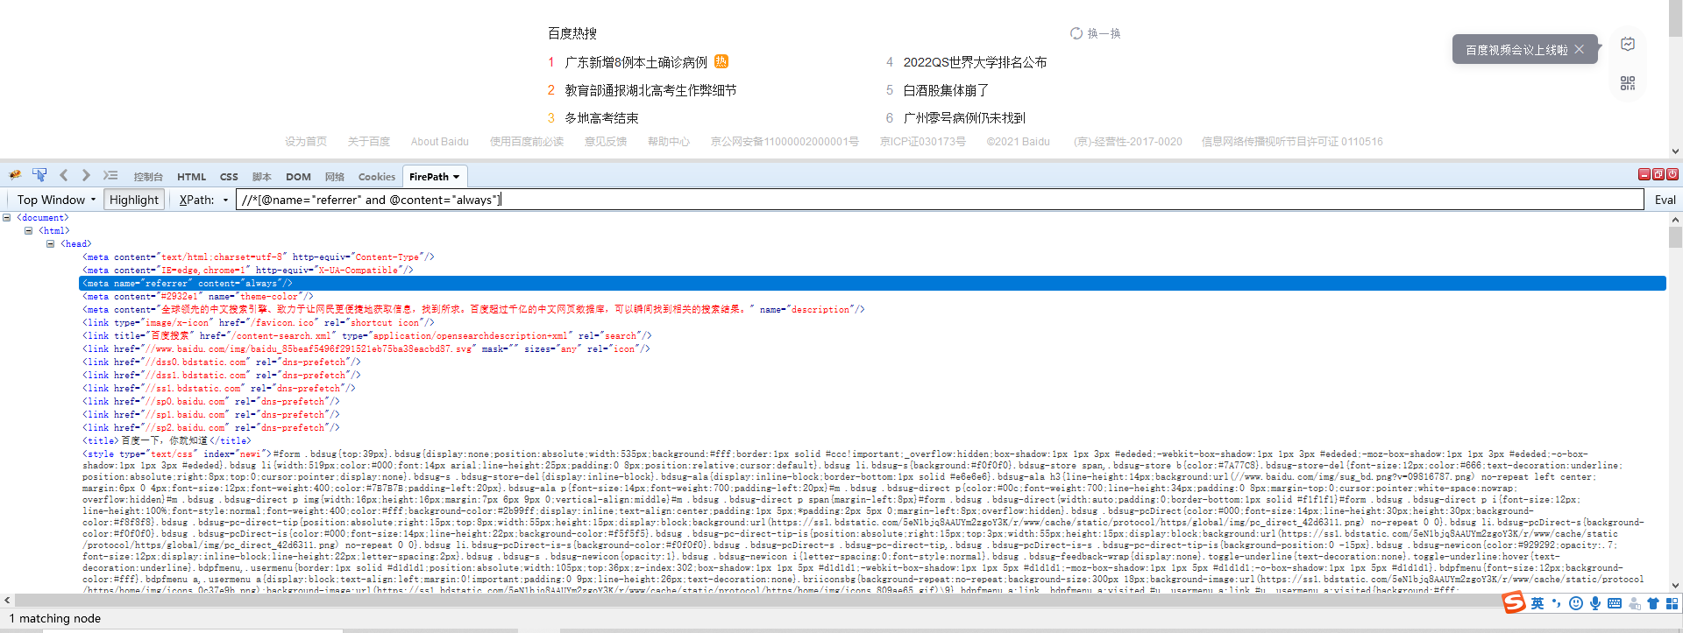This screenshot has height=633, width=1683.
Task: Activate the Firebug element inspect pointer
Action: coord(39,175)
